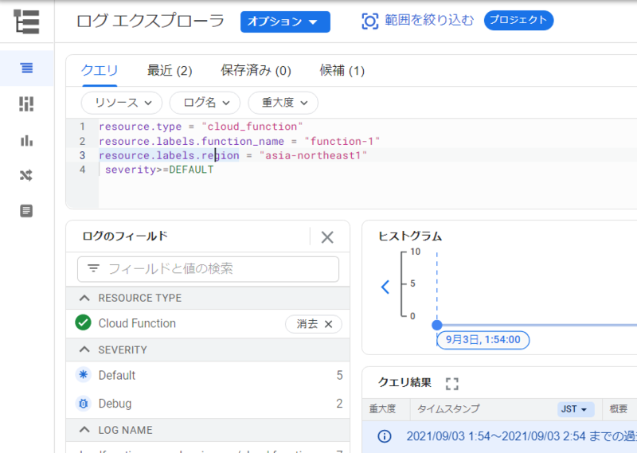Open the ログ名 dropdown
The image size is (637, 453).
tap(205, 103)
